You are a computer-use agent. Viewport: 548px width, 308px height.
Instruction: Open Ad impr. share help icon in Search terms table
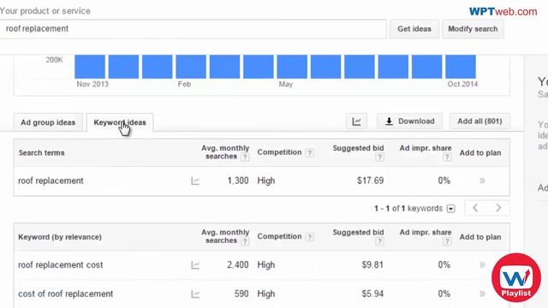[447, 157]
